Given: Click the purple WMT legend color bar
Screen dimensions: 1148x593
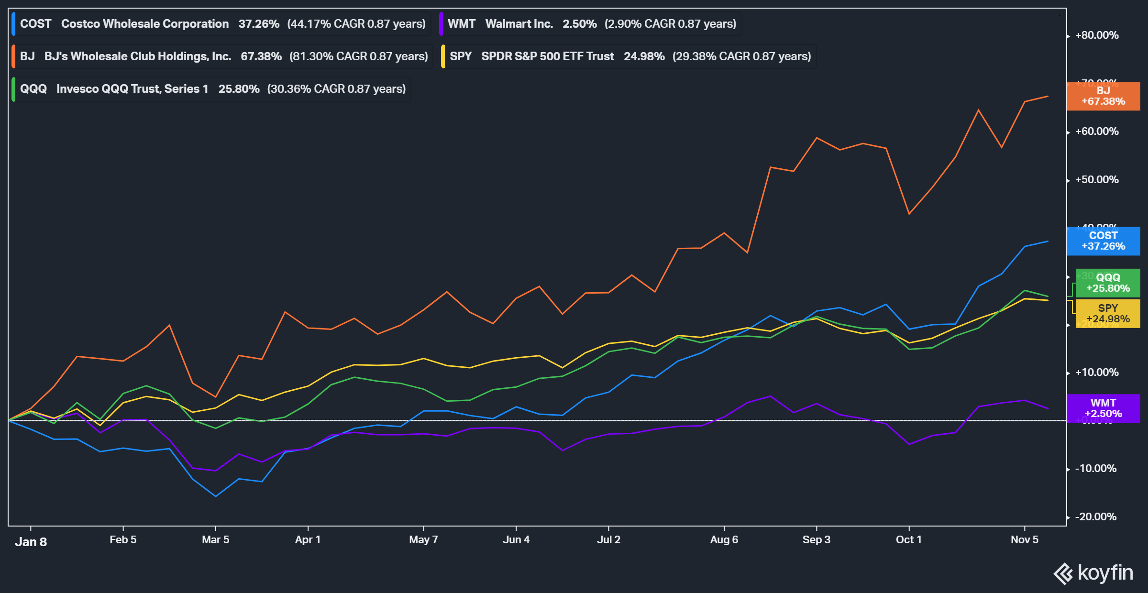Looking at the screenshot, I should click(442, 24).
